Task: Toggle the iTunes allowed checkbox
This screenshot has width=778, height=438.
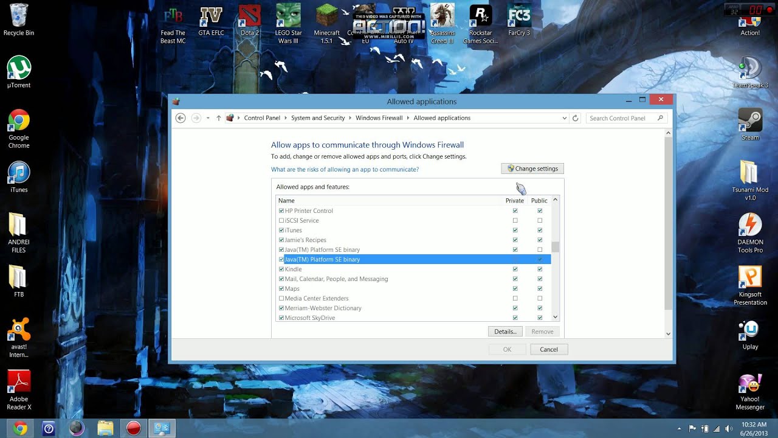Action: coord(281,230)
